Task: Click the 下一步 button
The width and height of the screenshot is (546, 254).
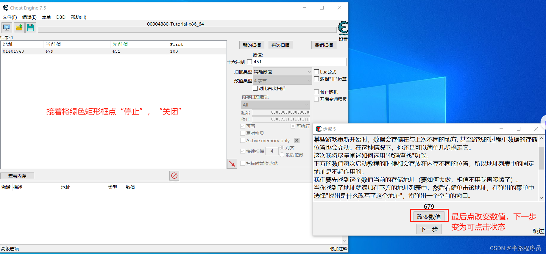Action: pyautogui.click(x=429, y=229)
